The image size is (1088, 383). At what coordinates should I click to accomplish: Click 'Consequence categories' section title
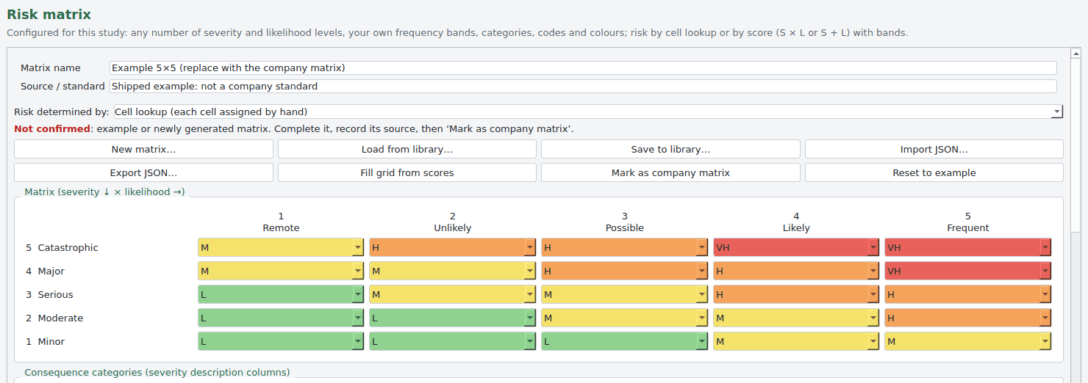click(157, 372)
